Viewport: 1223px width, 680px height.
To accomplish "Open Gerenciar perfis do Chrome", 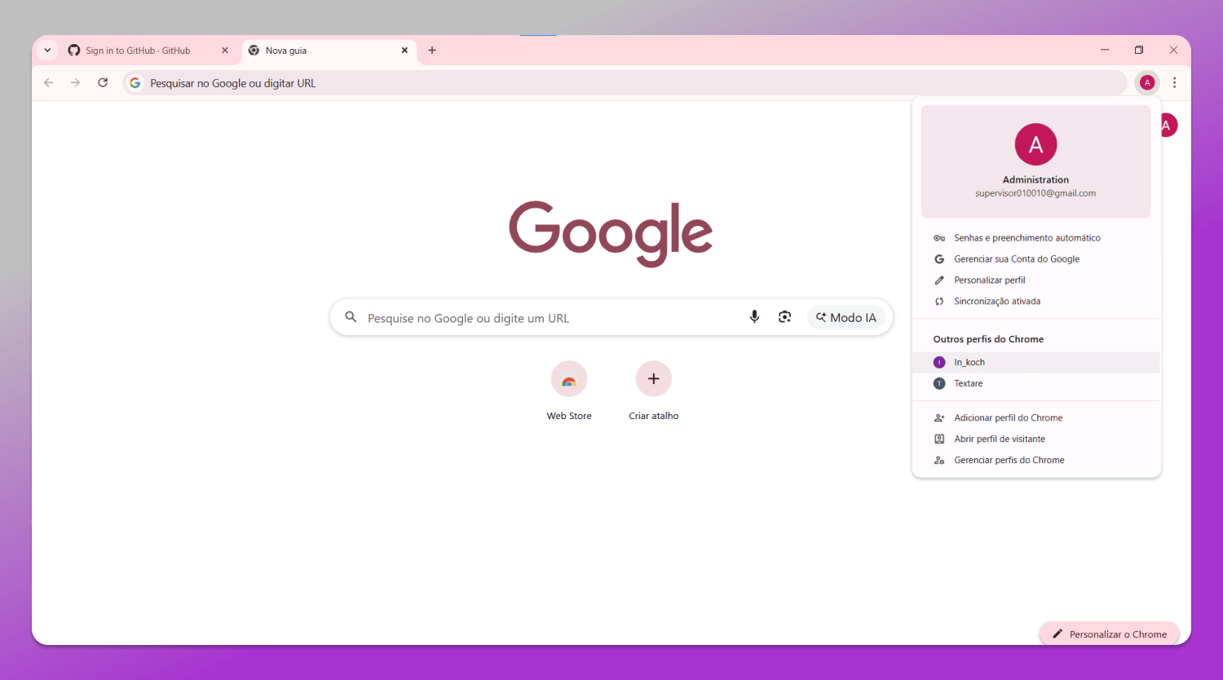I will [1036, 461].
